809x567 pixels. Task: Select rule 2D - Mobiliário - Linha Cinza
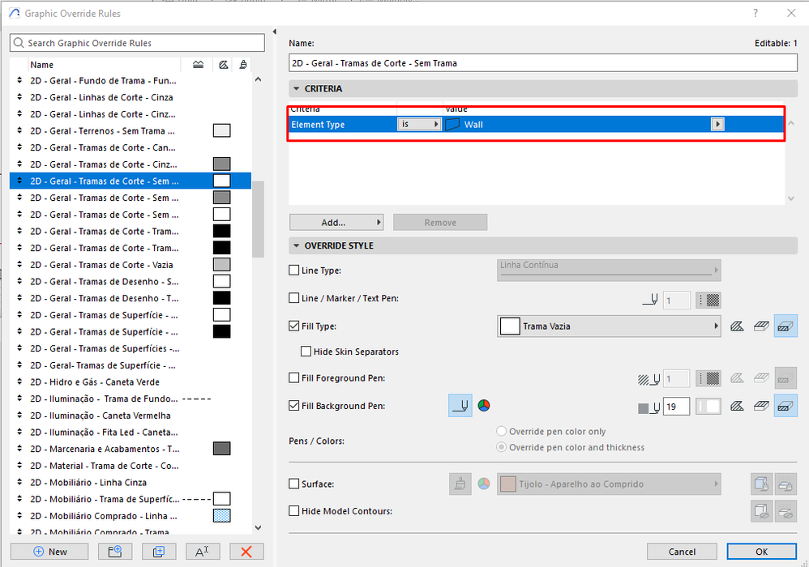pyautogui.click(x=131, y=483)
